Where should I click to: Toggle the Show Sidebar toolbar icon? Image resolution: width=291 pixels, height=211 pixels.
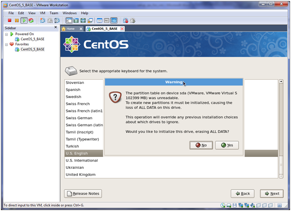[69, 20]
